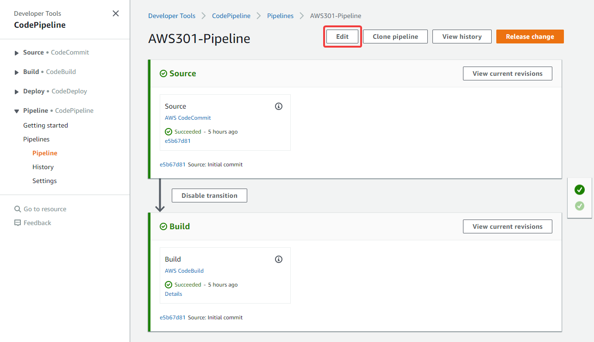
Task: Click the AWS301-Pipeline page heading
Action: click(199, 38)
